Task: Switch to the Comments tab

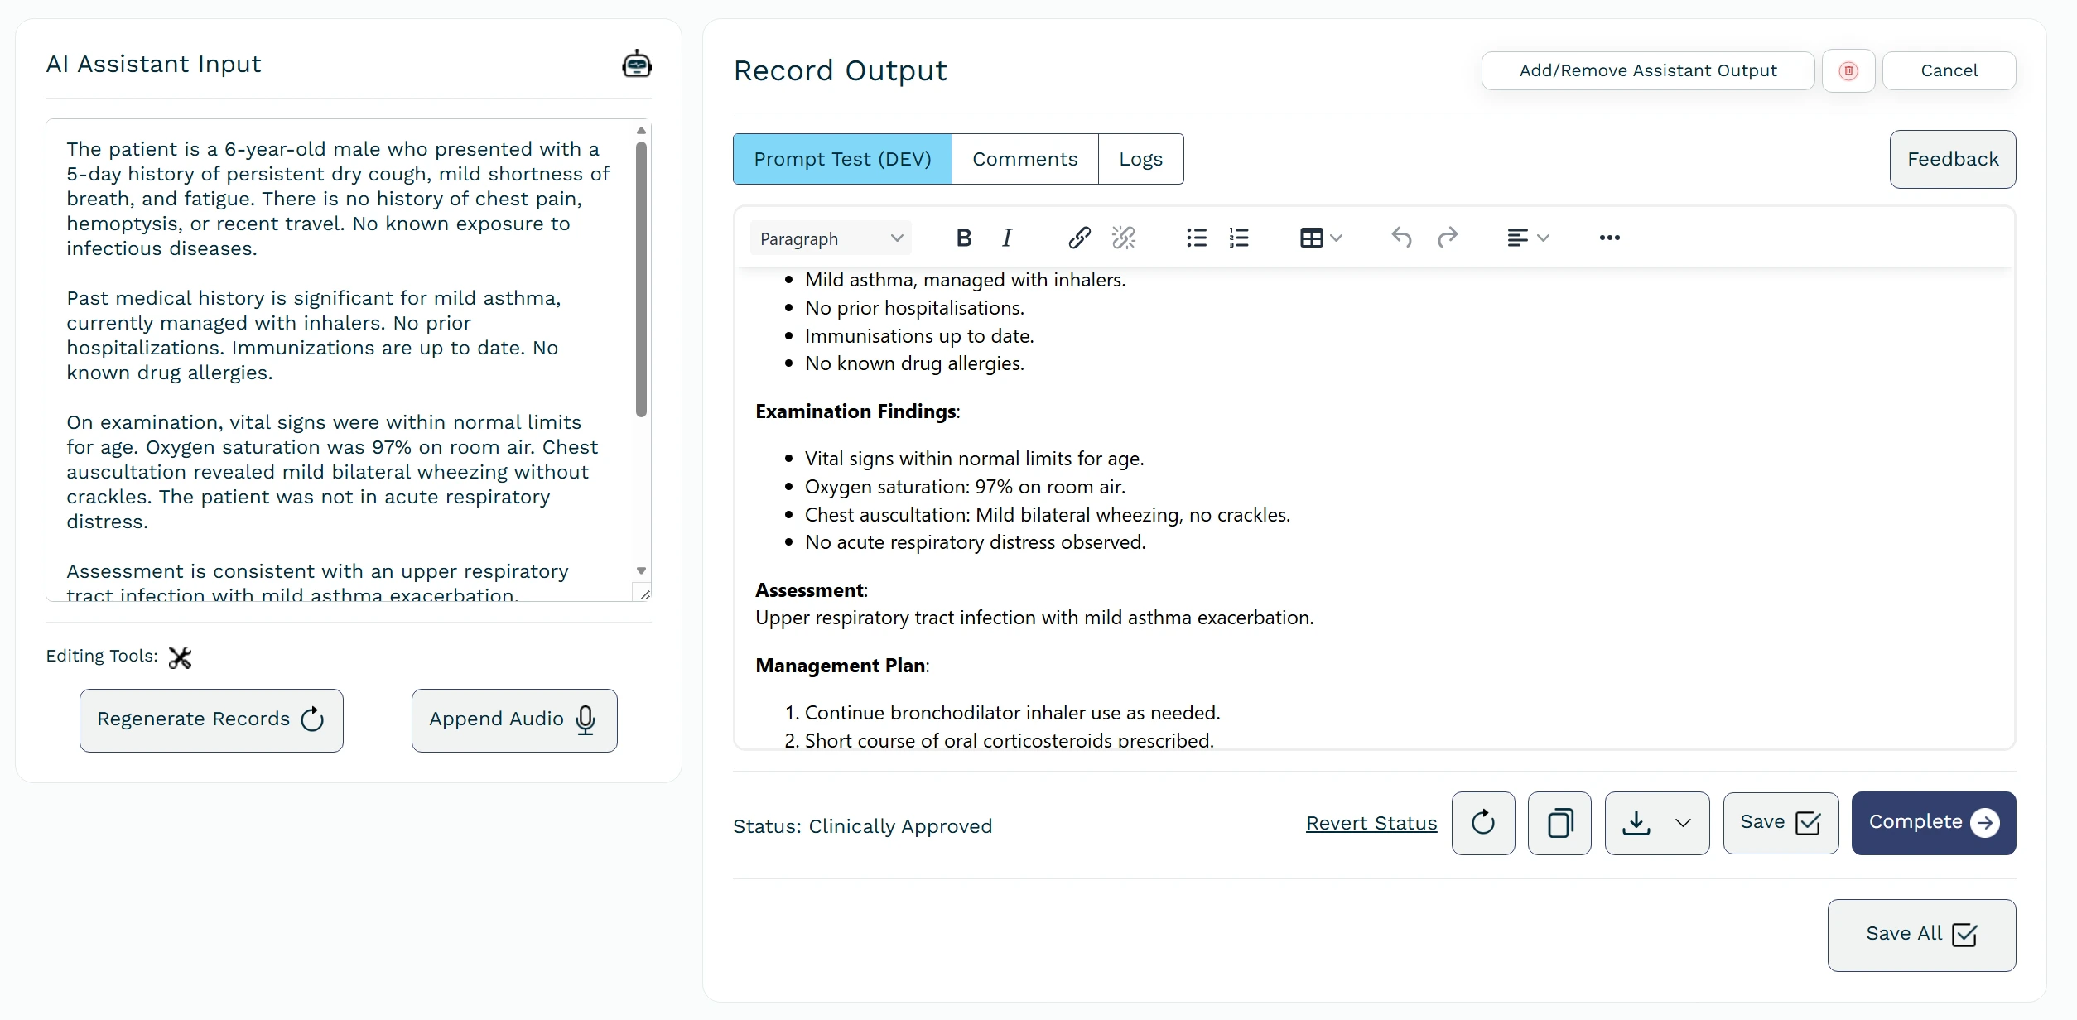Action: click(x=1025, y=158)
